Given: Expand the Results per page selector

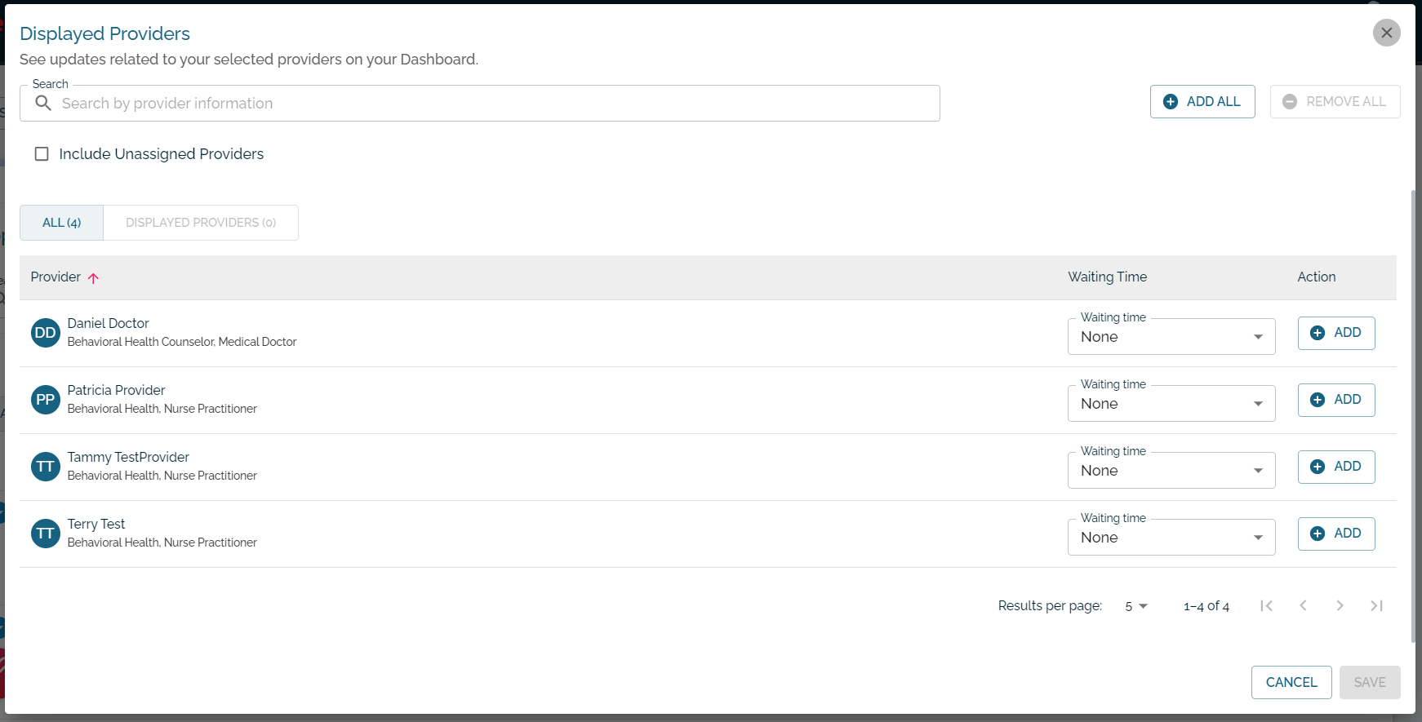Looking at the screenshot, I should pos(1136,606).
